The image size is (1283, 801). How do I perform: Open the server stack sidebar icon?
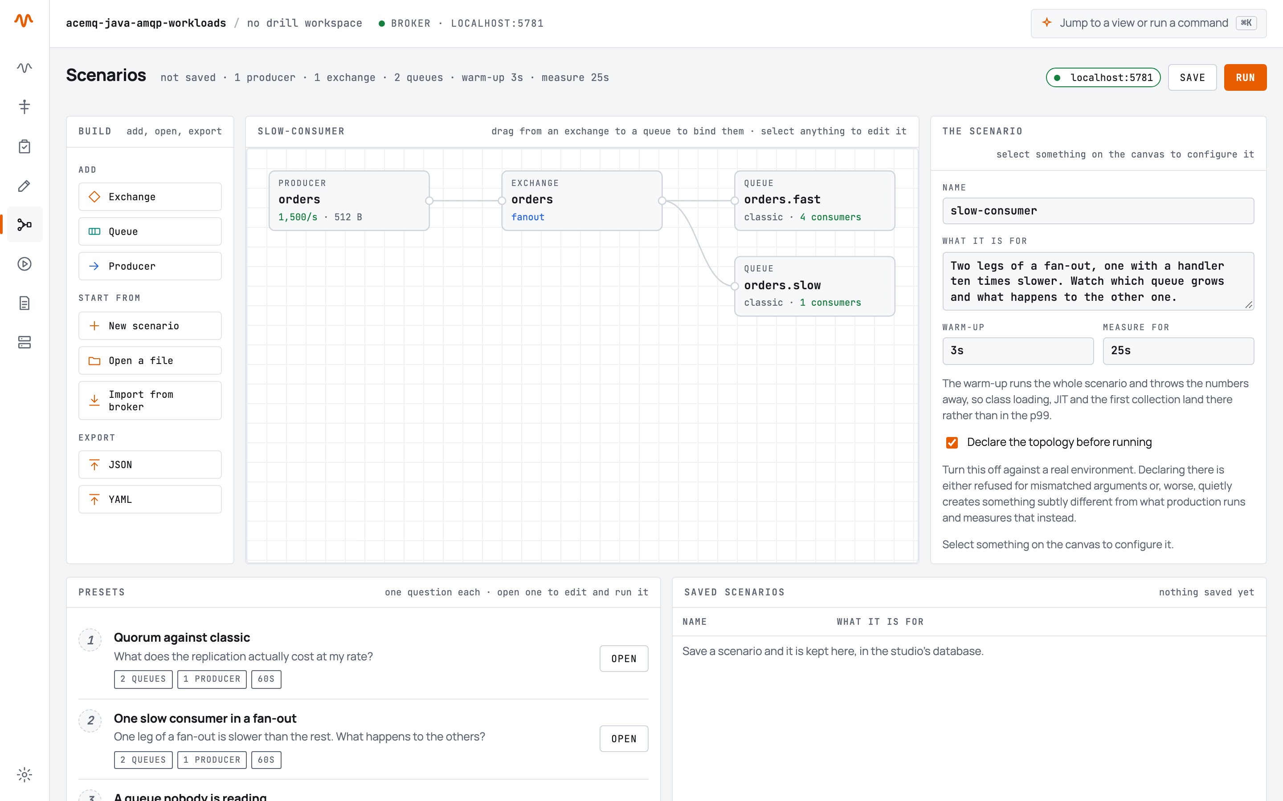(25, 342)
